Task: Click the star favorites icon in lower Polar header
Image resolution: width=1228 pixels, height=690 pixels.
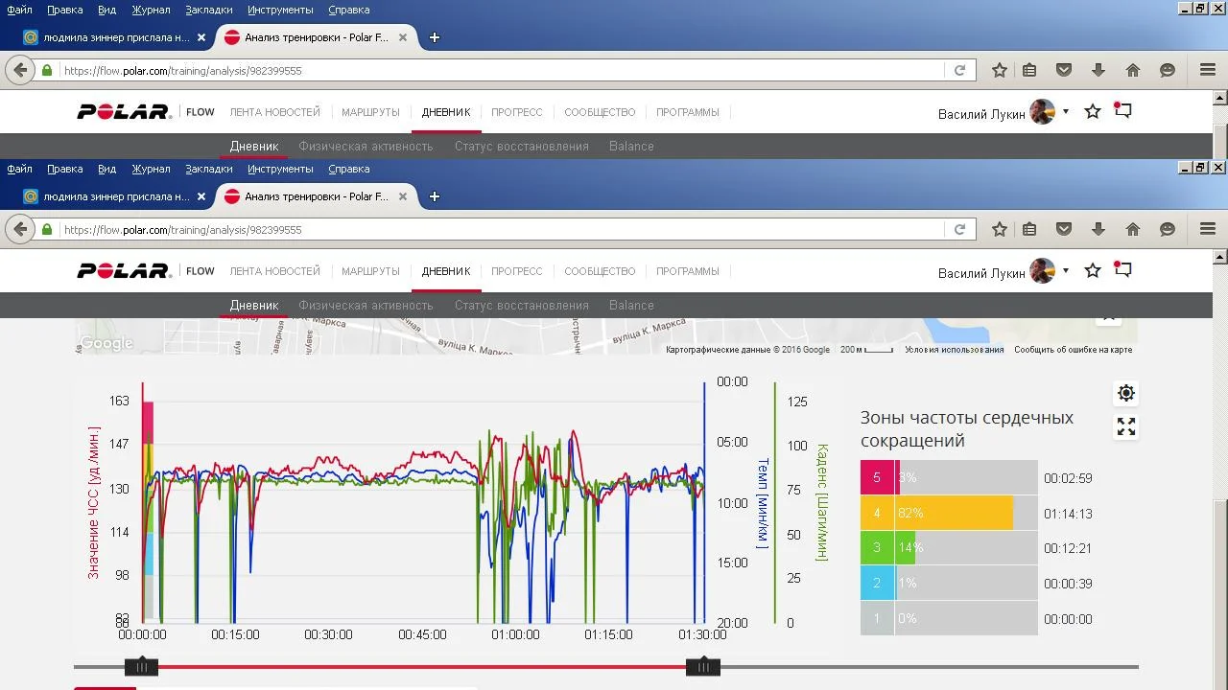Action: point(1092,271)
